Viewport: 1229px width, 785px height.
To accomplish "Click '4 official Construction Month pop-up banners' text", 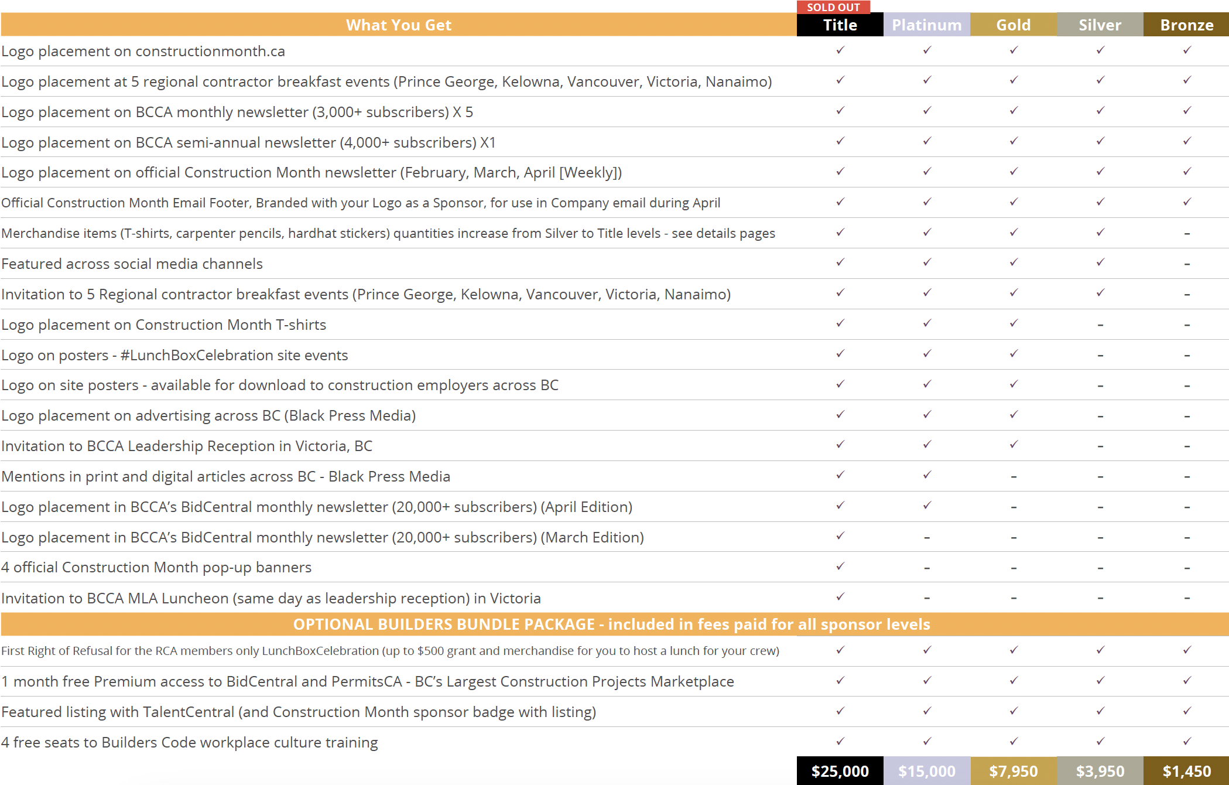I will click(x=156, y=568).
